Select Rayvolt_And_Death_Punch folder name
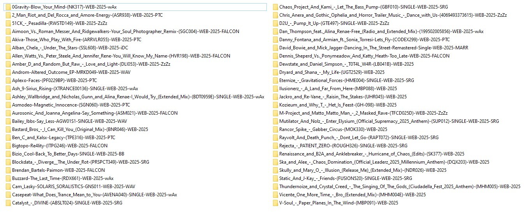 (x=359, y=138)
